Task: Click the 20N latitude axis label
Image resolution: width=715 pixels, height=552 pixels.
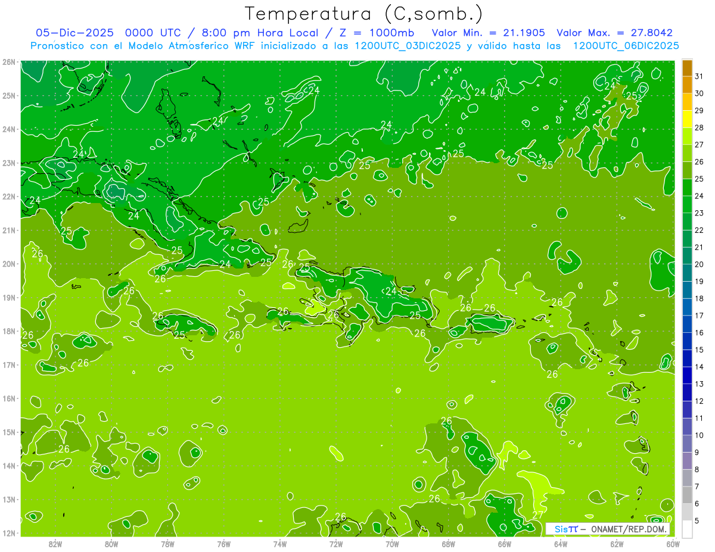Action: 9,264
